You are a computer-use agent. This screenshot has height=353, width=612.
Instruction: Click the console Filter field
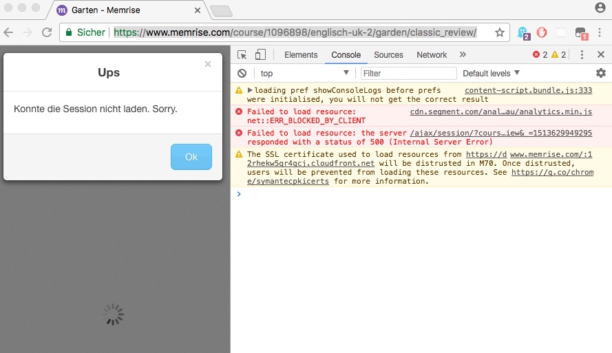[x=408, y=74]
